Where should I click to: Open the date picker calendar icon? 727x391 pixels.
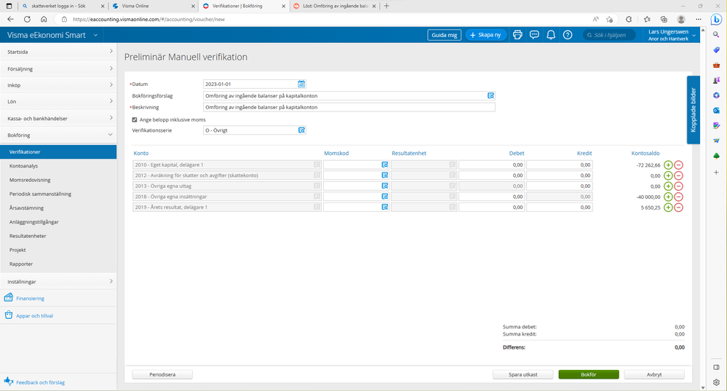click(301, 84)
